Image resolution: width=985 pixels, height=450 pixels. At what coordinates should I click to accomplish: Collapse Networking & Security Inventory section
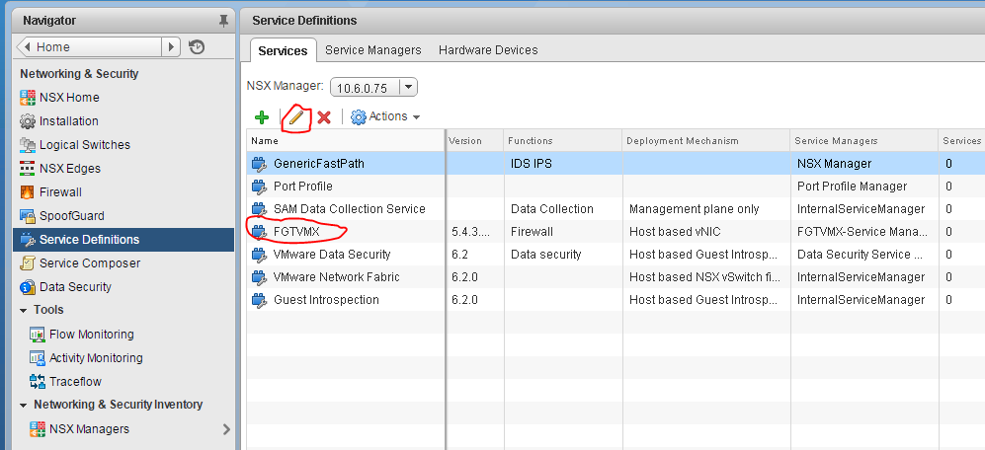click(24, 405)
